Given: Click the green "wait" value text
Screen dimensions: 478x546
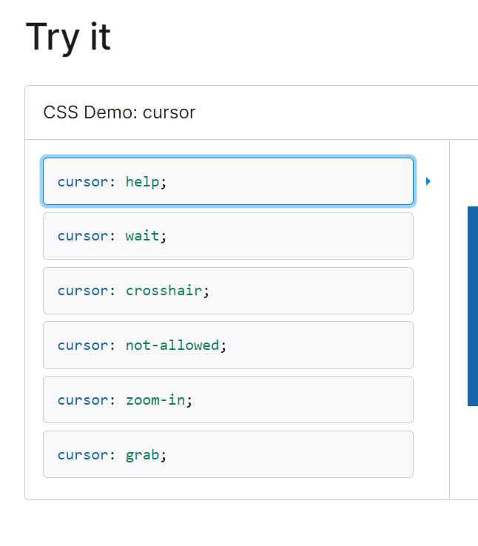Looking at the screenshot, I should click(142, 236).
